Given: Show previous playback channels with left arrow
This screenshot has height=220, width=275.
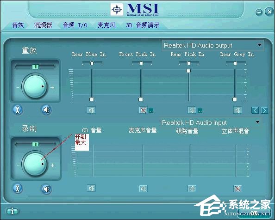Looking at the screenshot, I should [255, 110].
